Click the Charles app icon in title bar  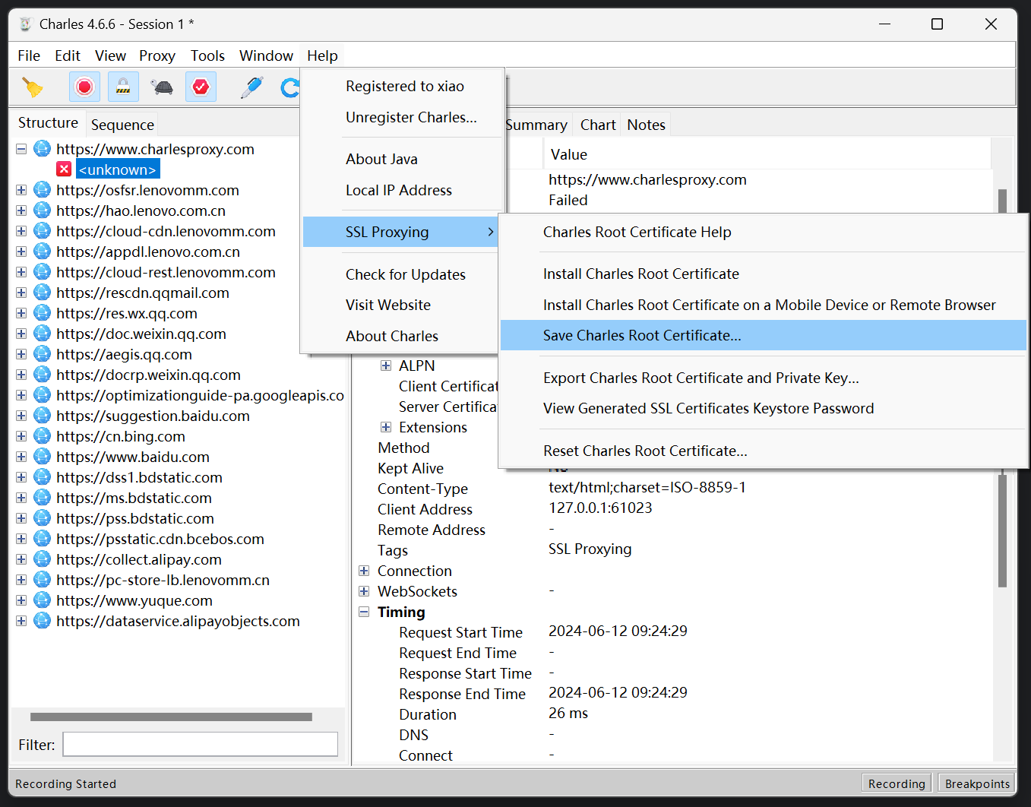pos(25,24)
